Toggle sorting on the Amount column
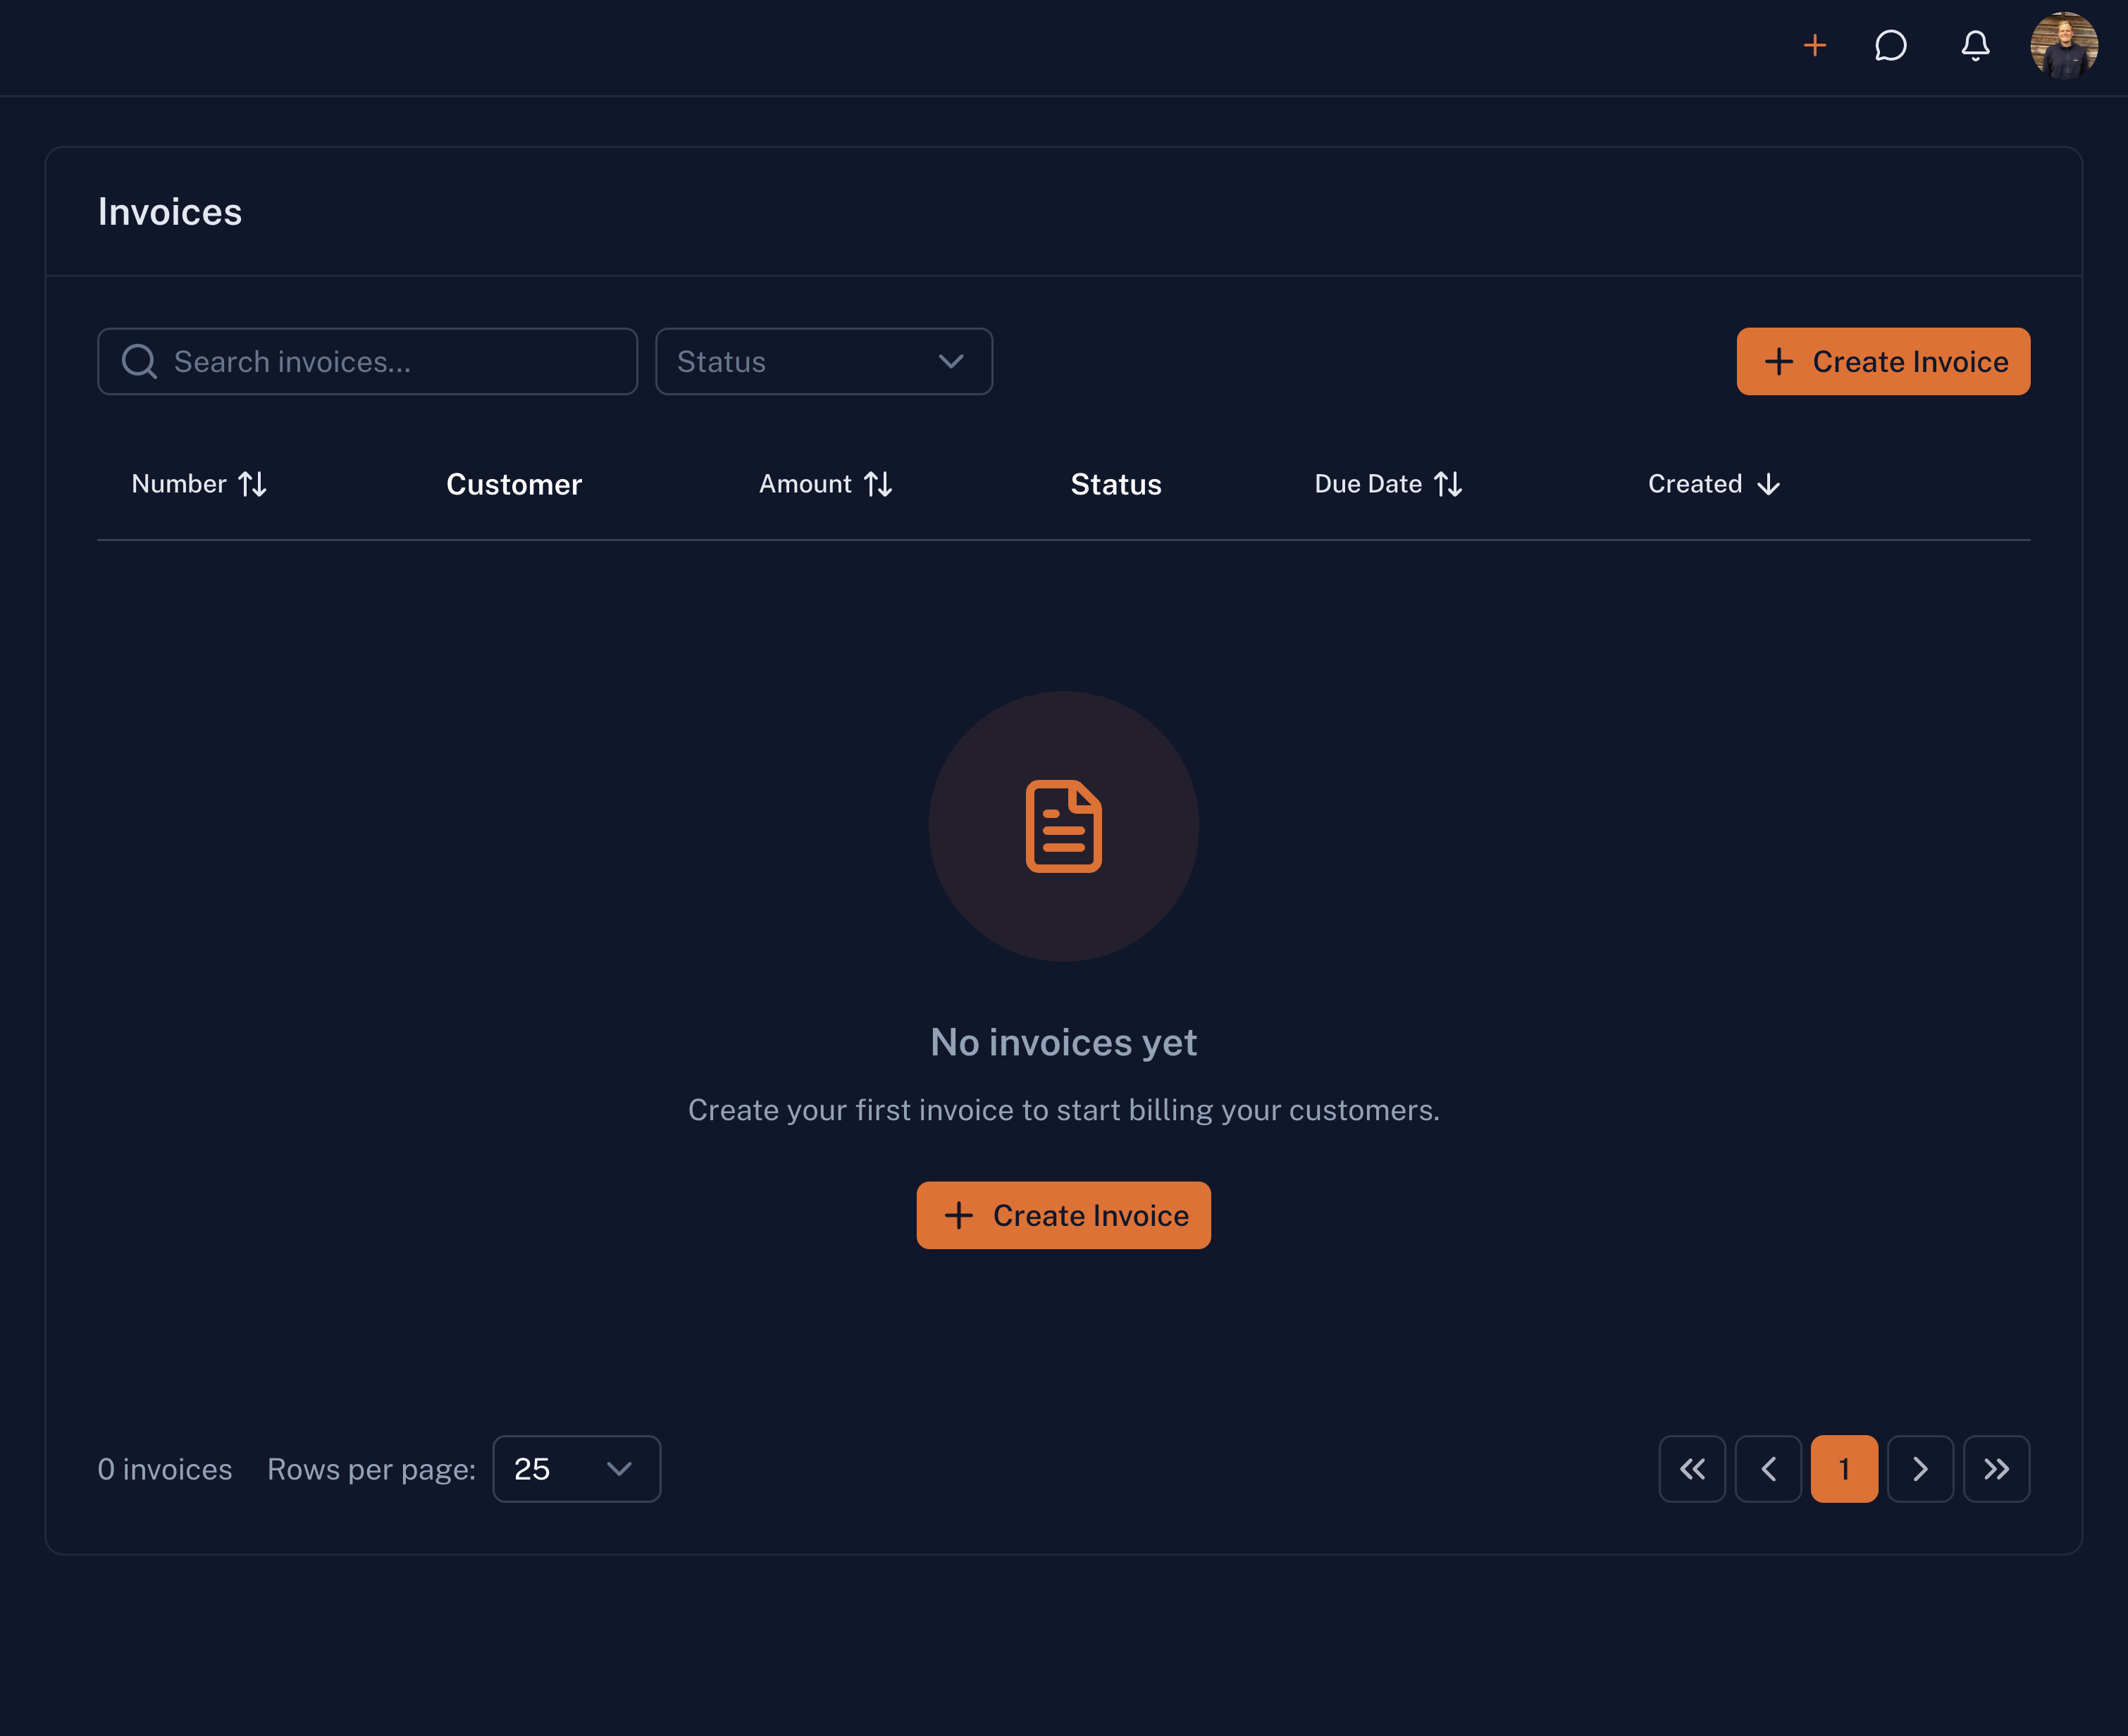2128x1736 pixels. pos(879,484)
